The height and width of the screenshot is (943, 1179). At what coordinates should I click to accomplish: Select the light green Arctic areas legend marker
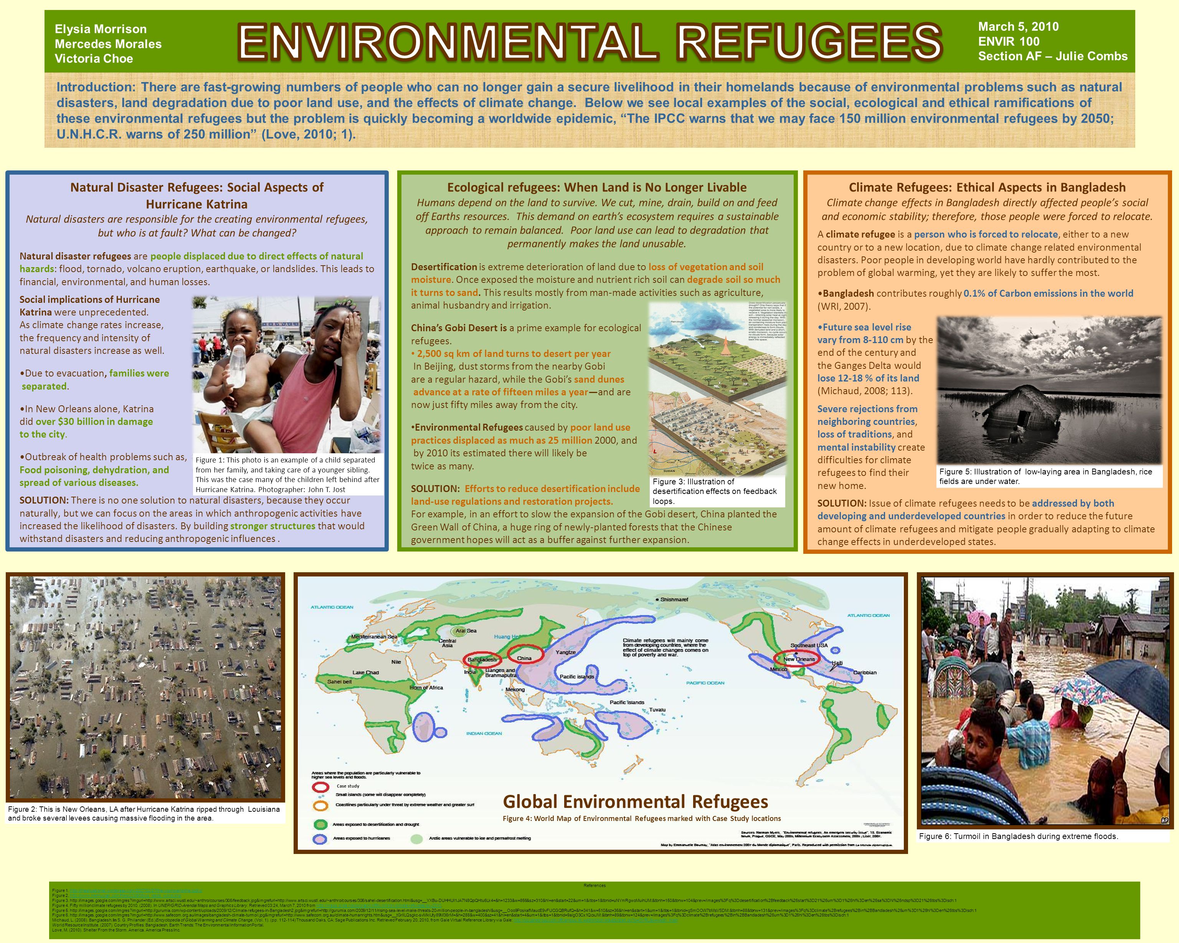click(x=417, y=839)
